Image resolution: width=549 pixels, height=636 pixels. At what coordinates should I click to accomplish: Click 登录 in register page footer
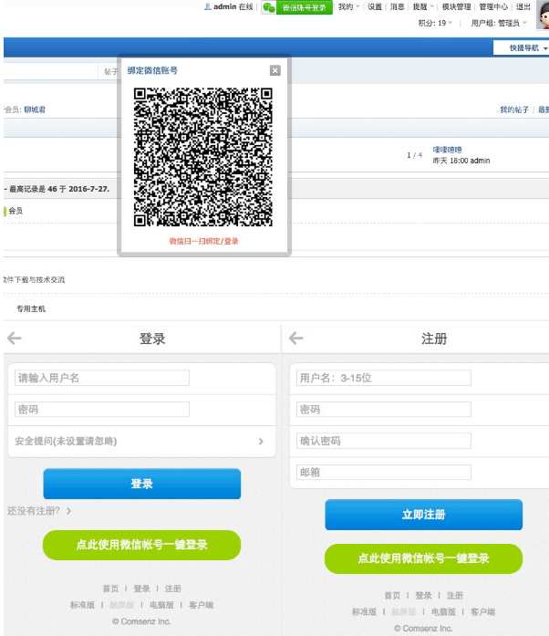[423, 596]
